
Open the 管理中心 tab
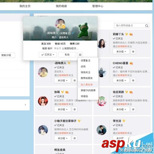point(98,6)
